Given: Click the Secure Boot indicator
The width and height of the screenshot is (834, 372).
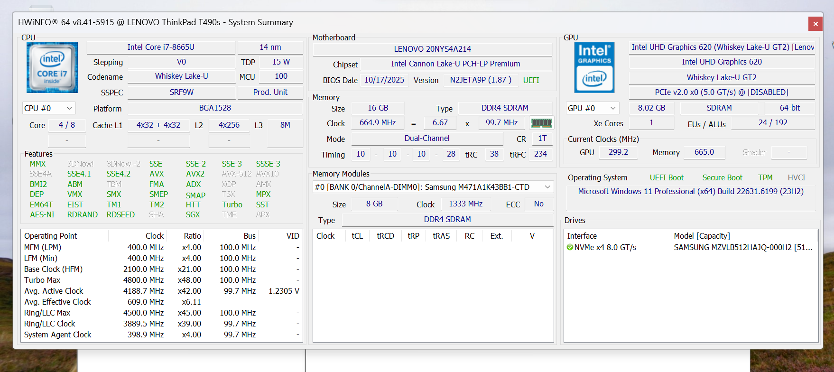Looking at the screenshot, I should [723, 177].
